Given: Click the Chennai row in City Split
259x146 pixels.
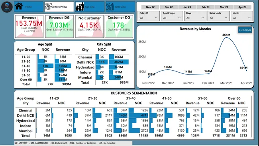Looking at the screenshot, I should coord(102,57).
